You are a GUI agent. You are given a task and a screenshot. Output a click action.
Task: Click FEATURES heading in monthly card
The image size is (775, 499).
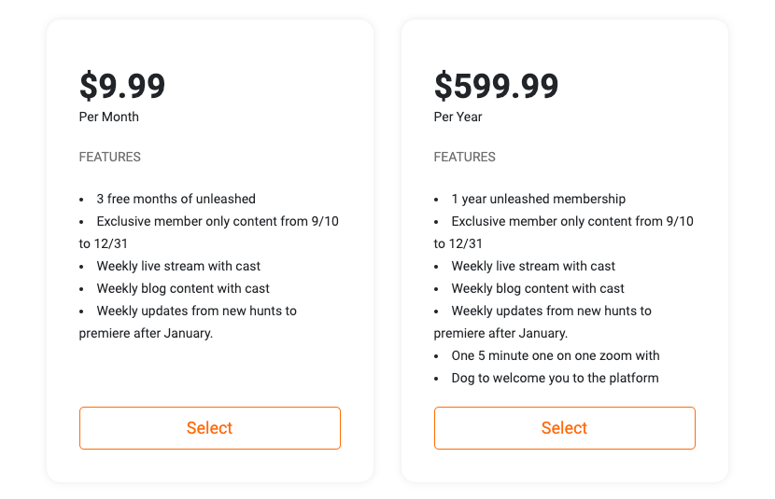109,157
